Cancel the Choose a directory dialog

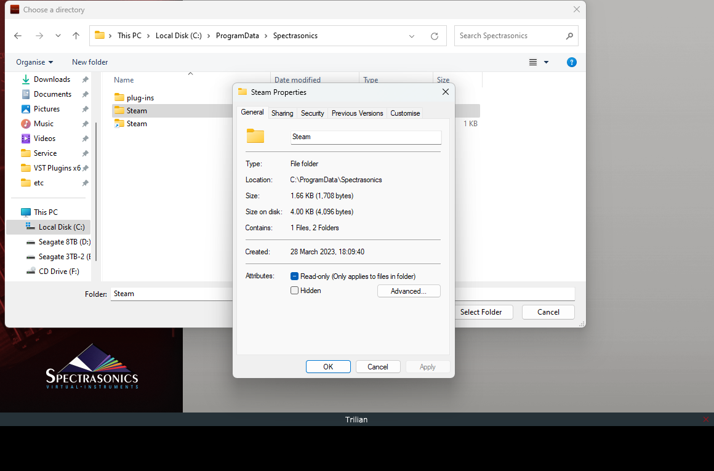[x=548, y=312]
